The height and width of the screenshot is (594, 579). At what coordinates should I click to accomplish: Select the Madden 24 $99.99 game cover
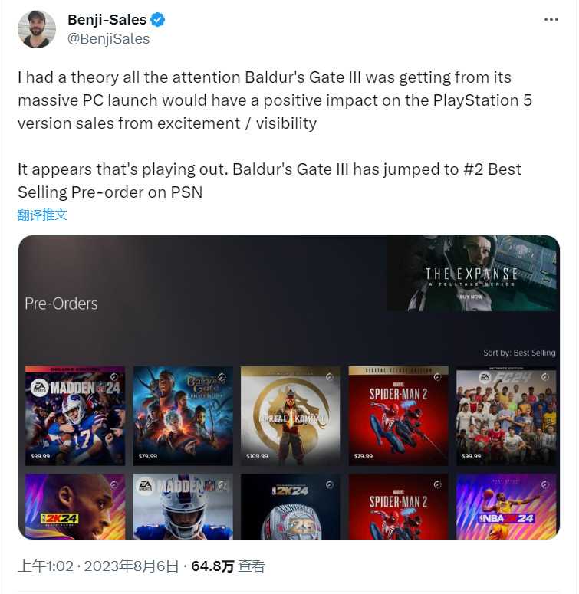click(x=75, y=415)
